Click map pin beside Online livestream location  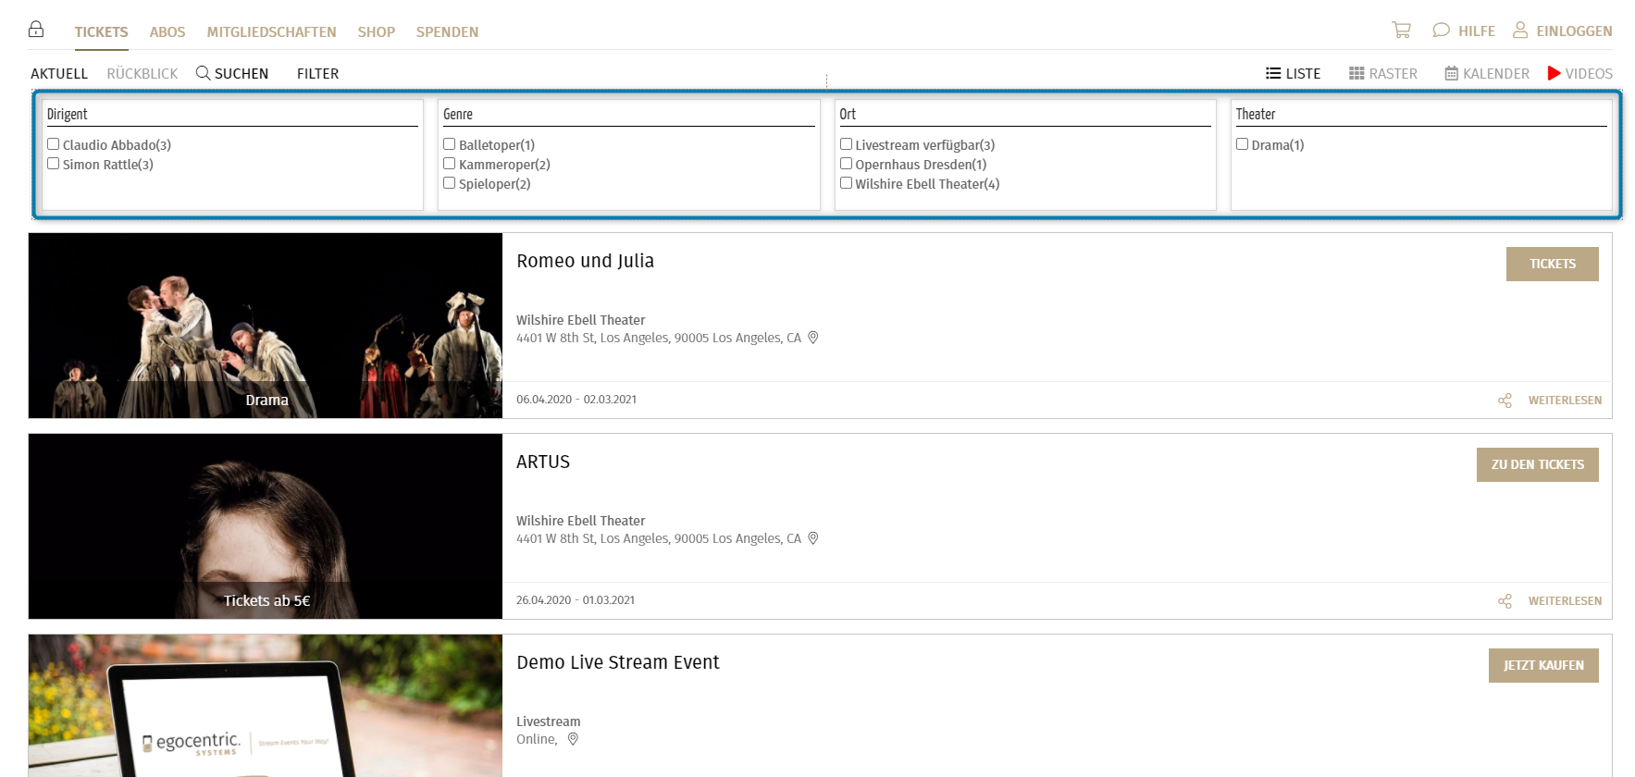tap(573, 739)
